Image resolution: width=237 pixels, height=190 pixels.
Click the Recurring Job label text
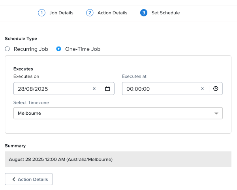(x=31, y=49)
